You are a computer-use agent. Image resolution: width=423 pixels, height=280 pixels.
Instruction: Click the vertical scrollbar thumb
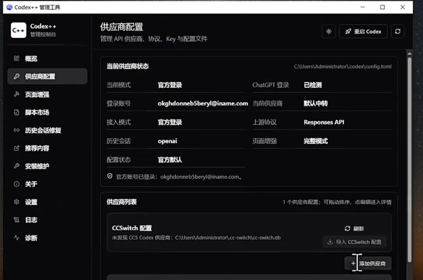(x=410, y=159)
